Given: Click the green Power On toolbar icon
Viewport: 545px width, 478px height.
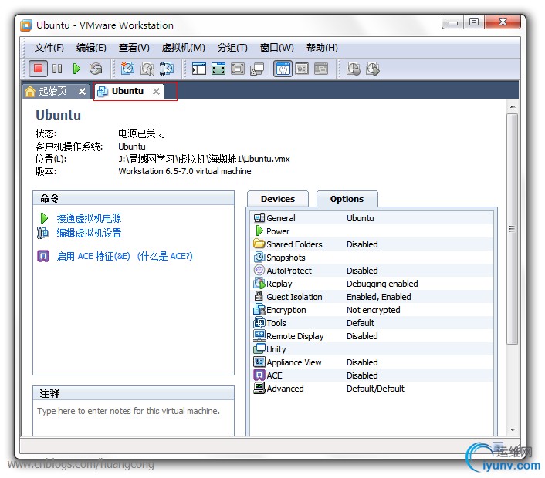Looking at the screenshot, I should point(76,69).
